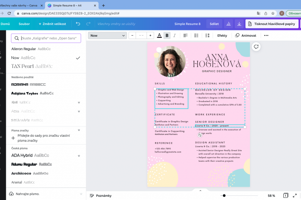Click the Efekty button
Image resolution: width=301 pixels, height=200 pixels.
pyautogui.click(x=222, y=36)
